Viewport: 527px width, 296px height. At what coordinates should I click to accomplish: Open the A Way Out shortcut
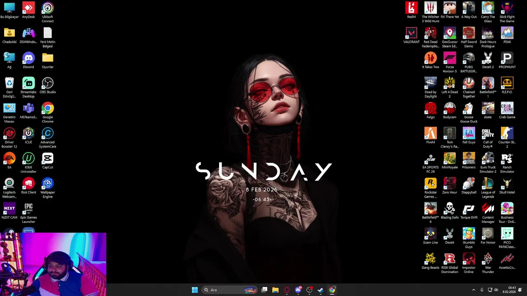point(469,10)
